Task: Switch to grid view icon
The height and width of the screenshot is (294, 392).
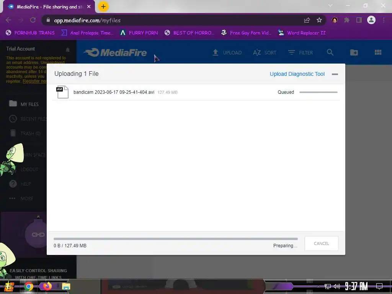Action: (x=378, y=52)
